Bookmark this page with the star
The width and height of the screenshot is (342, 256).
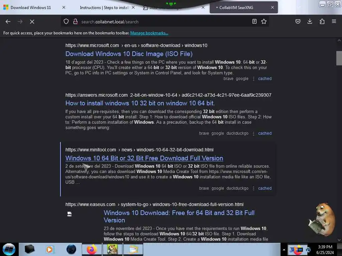click(264, 21)
